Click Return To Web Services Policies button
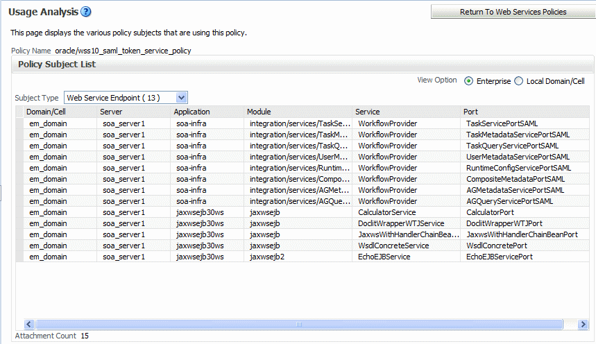This screenshot has width=596, height=344. click(x=513, y=12)
